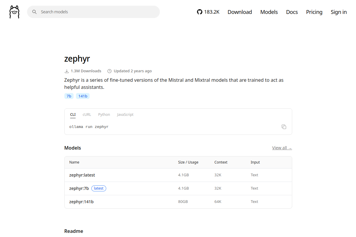Click 32K in zephyr:7b row

[x=218, y=188]
